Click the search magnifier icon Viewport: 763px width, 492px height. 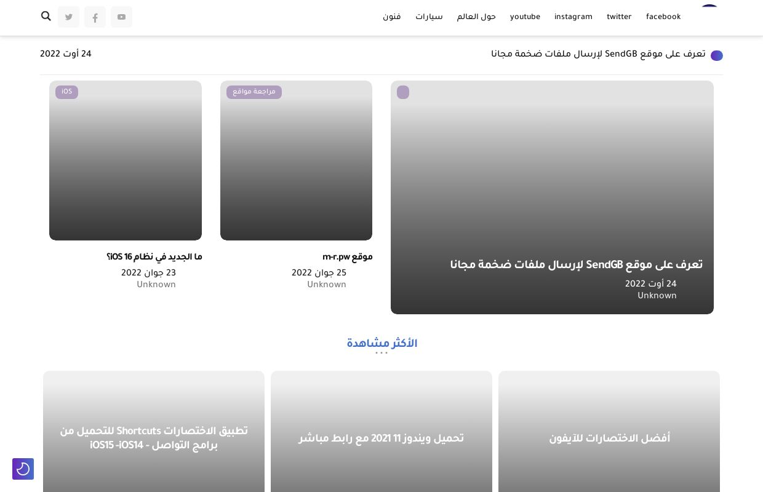click(x=46, y=16)
